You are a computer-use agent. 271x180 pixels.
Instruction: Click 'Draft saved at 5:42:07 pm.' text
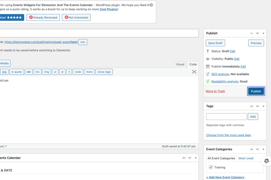point(179,146)
